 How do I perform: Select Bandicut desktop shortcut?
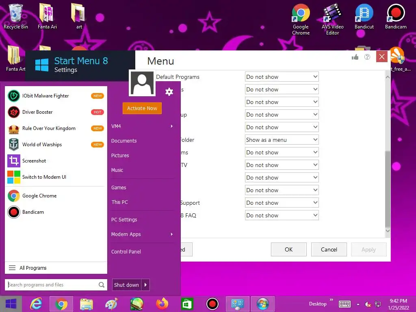364,16
